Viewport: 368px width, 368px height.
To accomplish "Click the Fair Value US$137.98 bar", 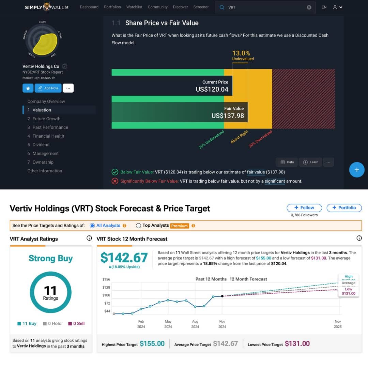I will [180, 112].
